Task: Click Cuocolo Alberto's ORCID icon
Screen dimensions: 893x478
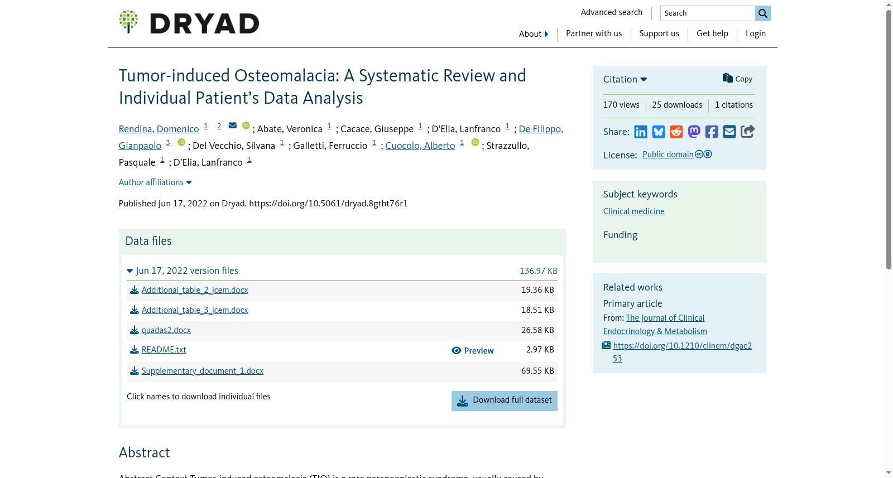Action: (476, 142)
